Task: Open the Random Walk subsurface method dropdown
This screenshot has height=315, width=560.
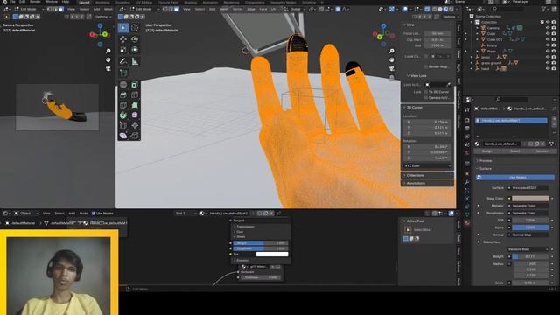Action: click(x=528, y=249)
